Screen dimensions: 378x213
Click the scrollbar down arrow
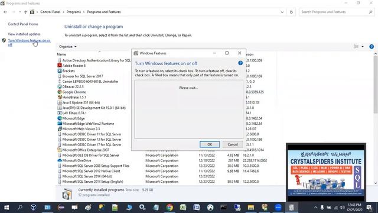(x=376, y=183)
